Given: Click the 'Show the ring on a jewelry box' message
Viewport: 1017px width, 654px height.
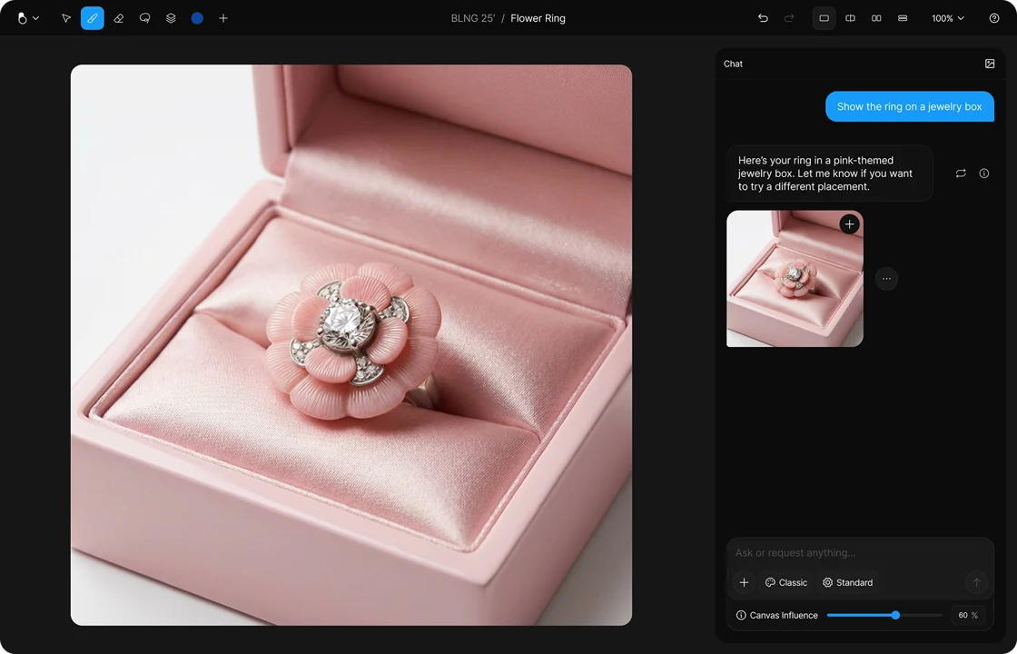Looking at the screenshot, I should pyautogui.click(x=909, y=106).
